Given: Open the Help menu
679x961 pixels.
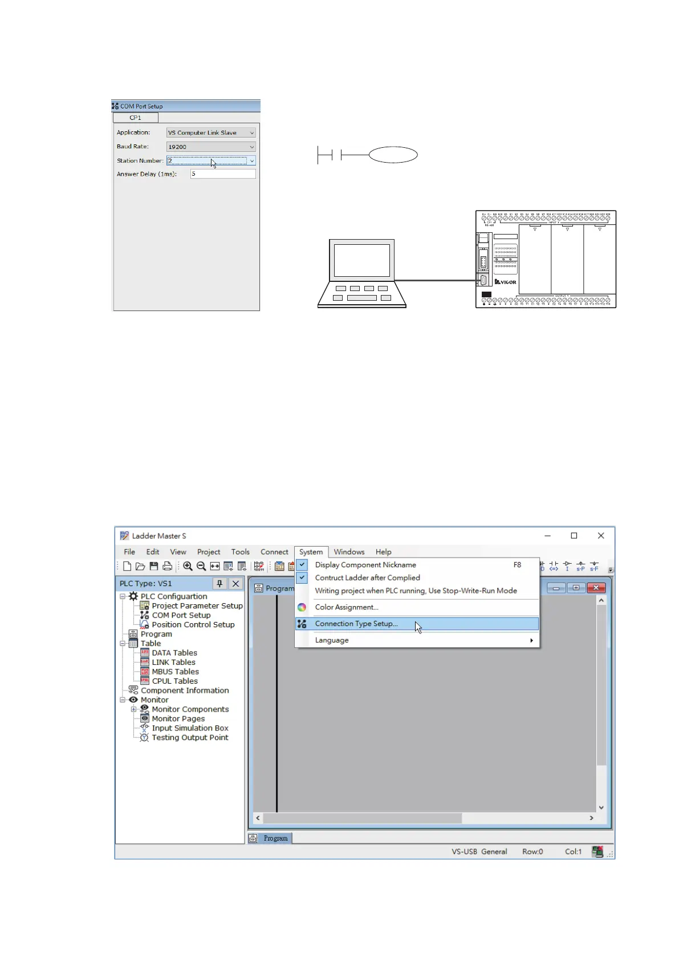Looking at the screenshot, I should 383,552.
